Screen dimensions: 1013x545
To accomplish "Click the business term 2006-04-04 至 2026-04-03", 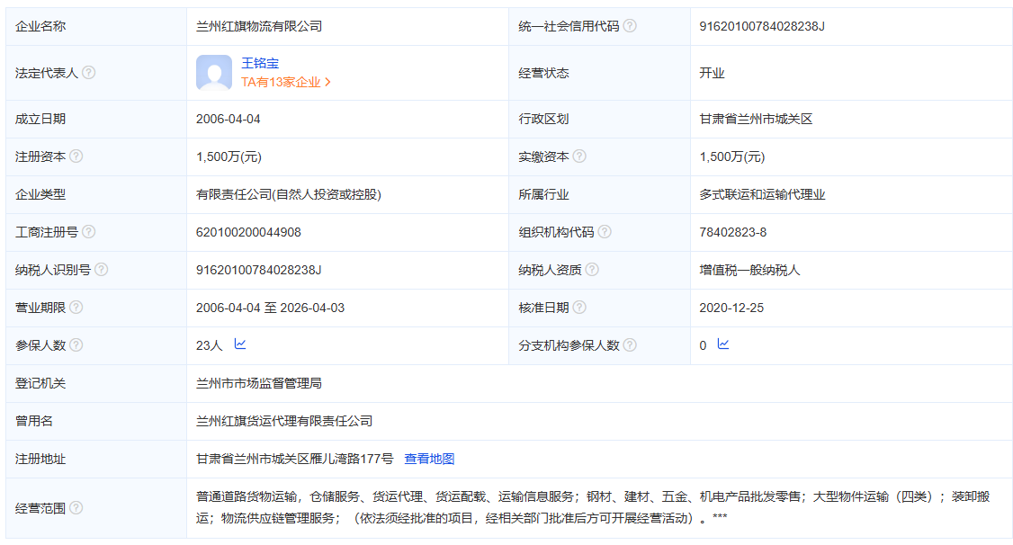I will 270,308.
